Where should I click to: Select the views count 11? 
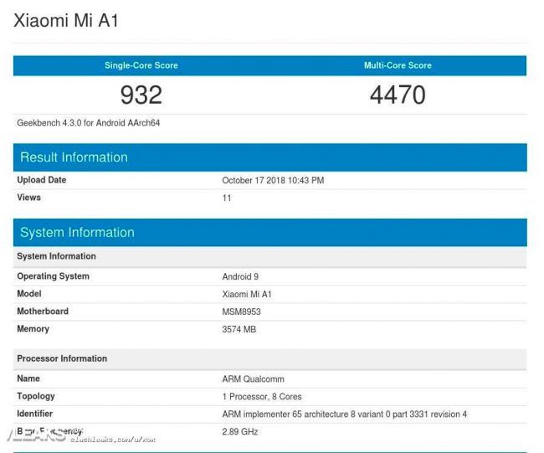point(227,198)
